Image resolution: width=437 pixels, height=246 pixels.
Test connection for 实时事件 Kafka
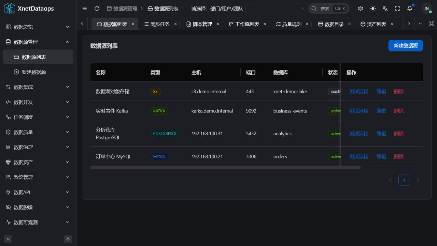tap(358, 111)
